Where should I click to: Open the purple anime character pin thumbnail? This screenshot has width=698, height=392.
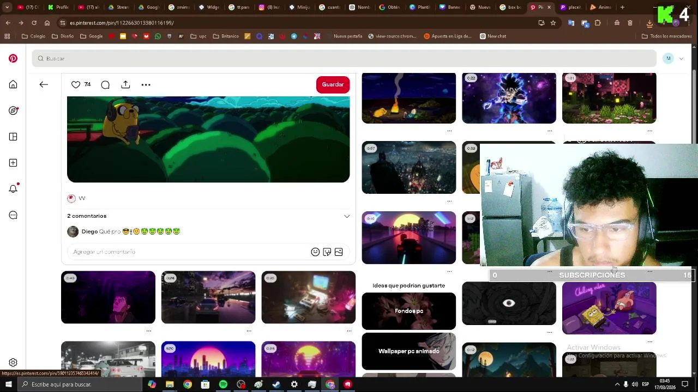click(x=108, y=297)
